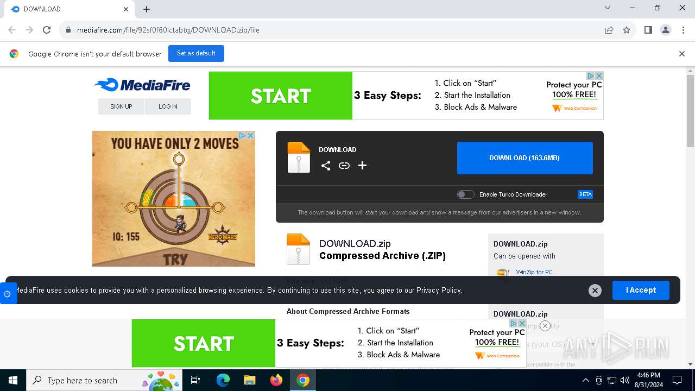Image resolution: width=695 pixels, height=391 pixels.
Task: Open Task View on the taskbar
Action: tap(195, 380)
